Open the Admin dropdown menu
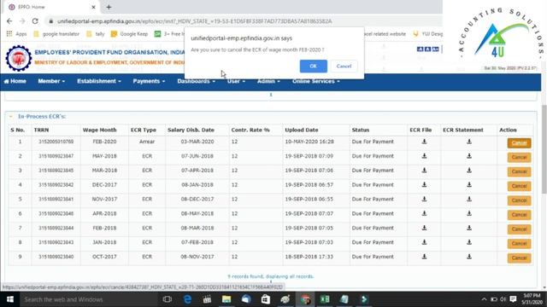The image size is (547, 307). tap(268, 82)
